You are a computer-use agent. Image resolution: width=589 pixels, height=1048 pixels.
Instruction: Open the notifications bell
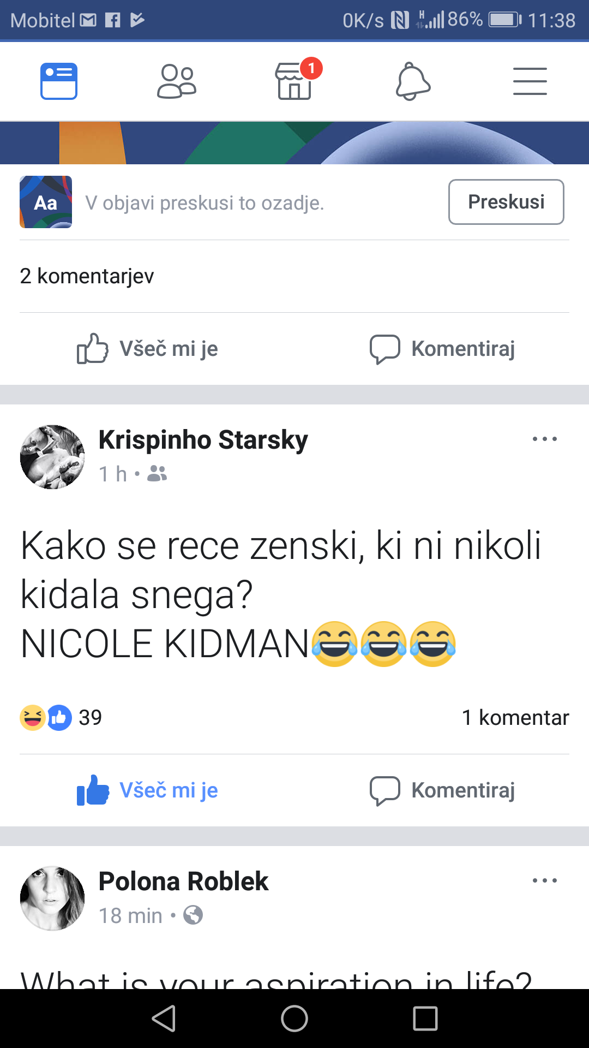tap(413, 81)
